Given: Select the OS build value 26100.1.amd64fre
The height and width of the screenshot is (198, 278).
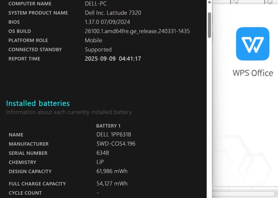Looking at the screenshot, I should click(x=137, y=31).
